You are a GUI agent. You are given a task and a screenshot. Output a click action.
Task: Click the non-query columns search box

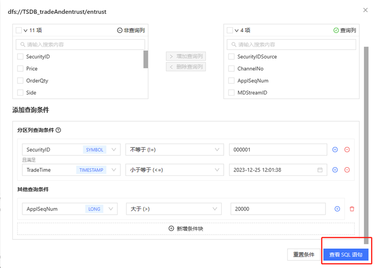point(79,45)
